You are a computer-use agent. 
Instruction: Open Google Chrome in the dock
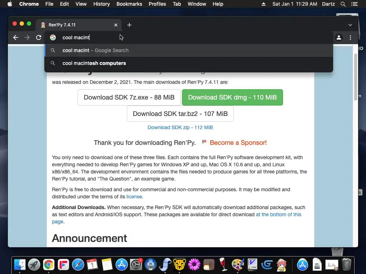click(x=49, y=265)
